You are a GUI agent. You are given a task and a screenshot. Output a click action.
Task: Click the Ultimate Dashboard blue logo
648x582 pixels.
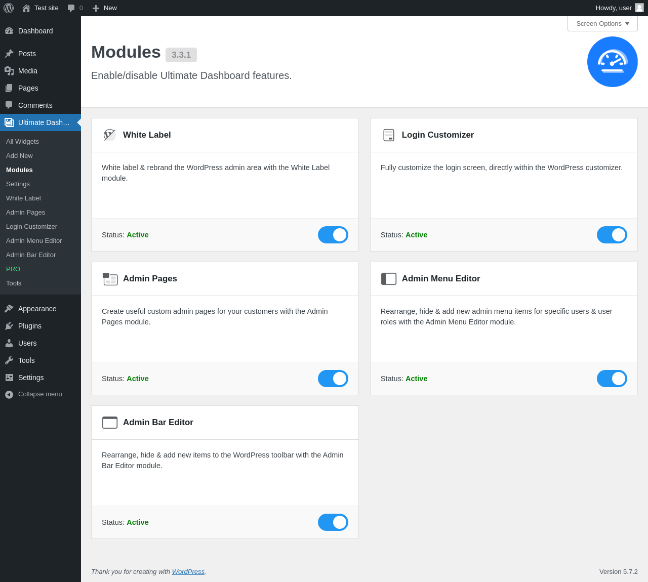613,62
